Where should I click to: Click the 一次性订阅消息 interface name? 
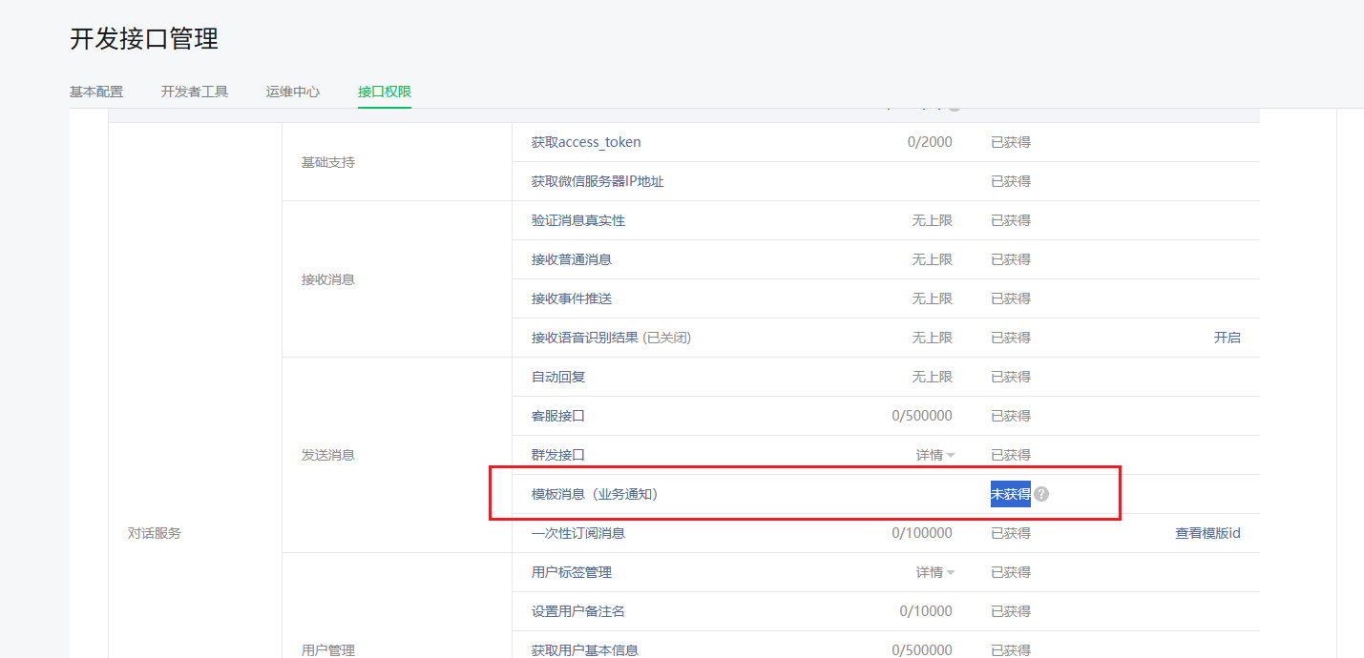click(x=578, y=533)
